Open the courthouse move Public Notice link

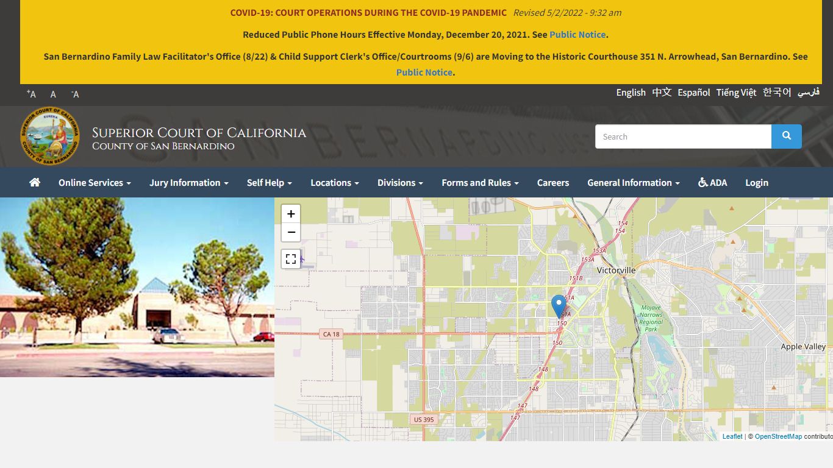[x=424, y=73]
